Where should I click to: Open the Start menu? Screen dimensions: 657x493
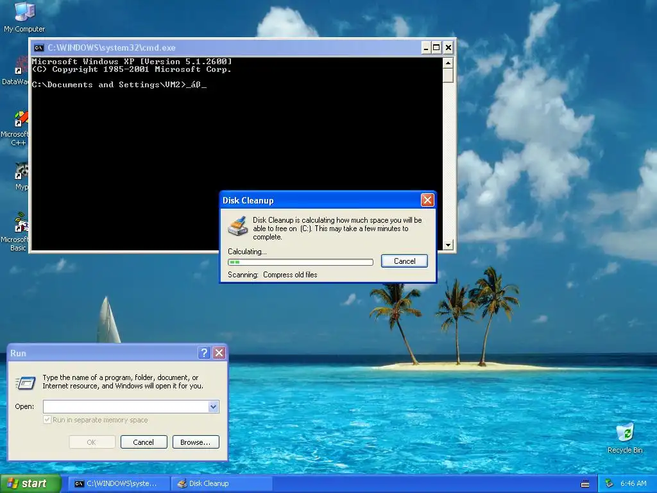point(31,483)
